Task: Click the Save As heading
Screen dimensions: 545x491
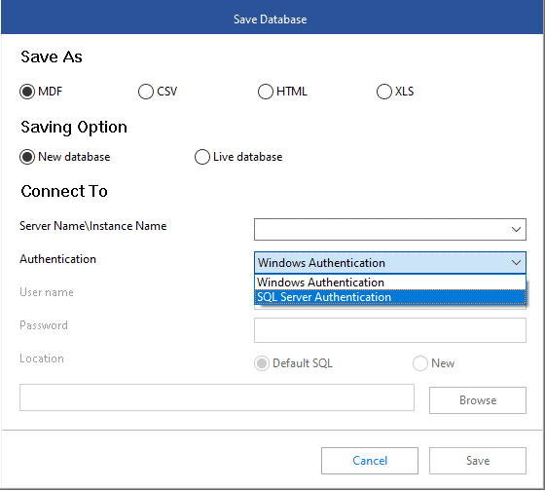Action: tap(52, 57)
